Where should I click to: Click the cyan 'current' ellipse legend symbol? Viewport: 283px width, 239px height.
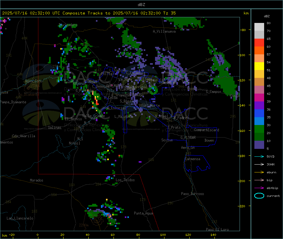[x=259, y=196]
